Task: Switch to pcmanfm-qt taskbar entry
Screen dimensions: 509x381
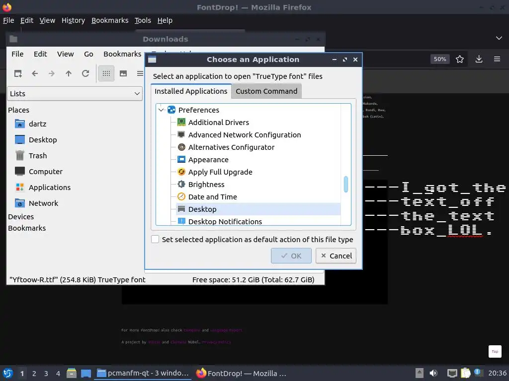Action: (143, 373)
